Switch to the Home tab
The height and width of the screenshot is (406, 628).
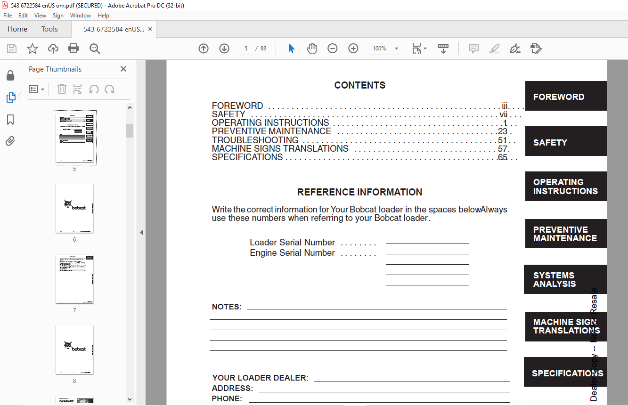click(17, 29)
